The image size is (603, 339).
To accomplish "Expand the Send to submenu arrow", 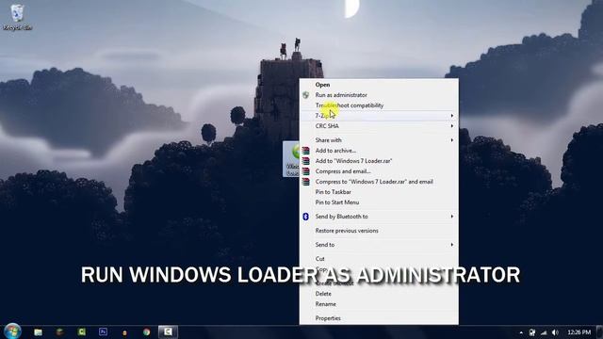I will tap(452, 245).
